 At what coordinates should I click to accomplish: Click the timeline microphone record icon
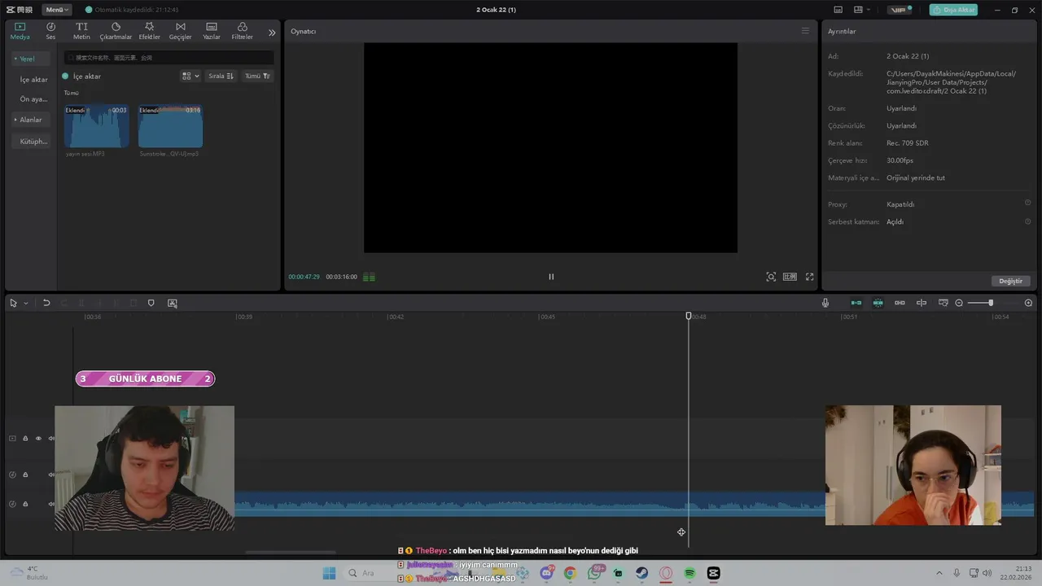click(825, 303)
